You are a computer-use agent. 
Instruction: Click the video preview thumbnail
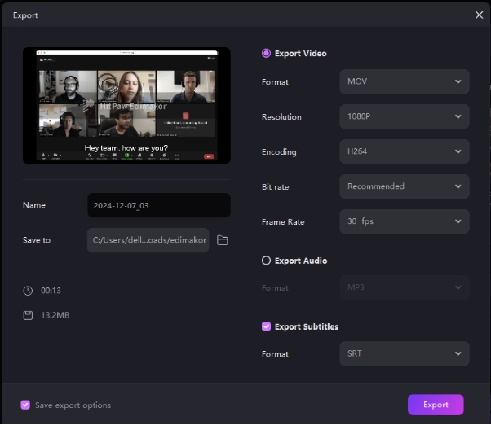coord(126,105)
